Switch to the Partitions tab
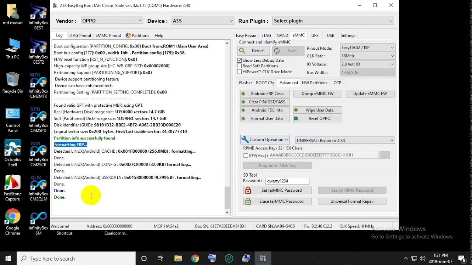The width and height of the screenshot is (472, 265). 137,36
